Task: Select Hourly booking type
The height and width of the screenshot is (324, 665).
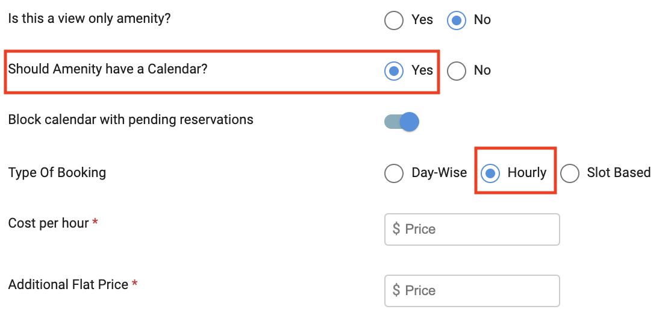Action: pos(491,173)
